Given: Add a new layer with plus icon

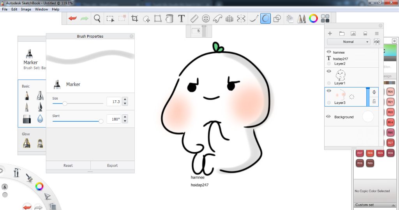Looking at the screenshot, I should 330,33.
